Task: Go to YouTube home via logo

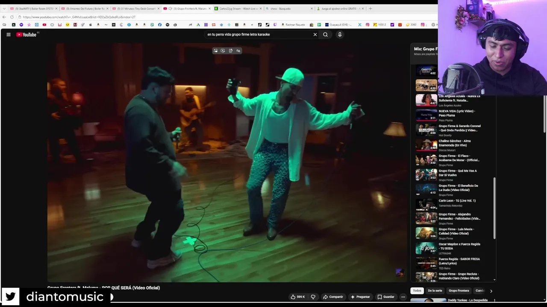Action: coord(26,35)
